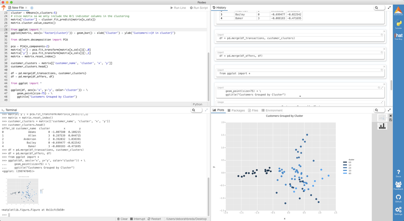404x221 pixels.
Task: Click the cluster 0.0 legend swatch
Action: click(x=345, y=163)
